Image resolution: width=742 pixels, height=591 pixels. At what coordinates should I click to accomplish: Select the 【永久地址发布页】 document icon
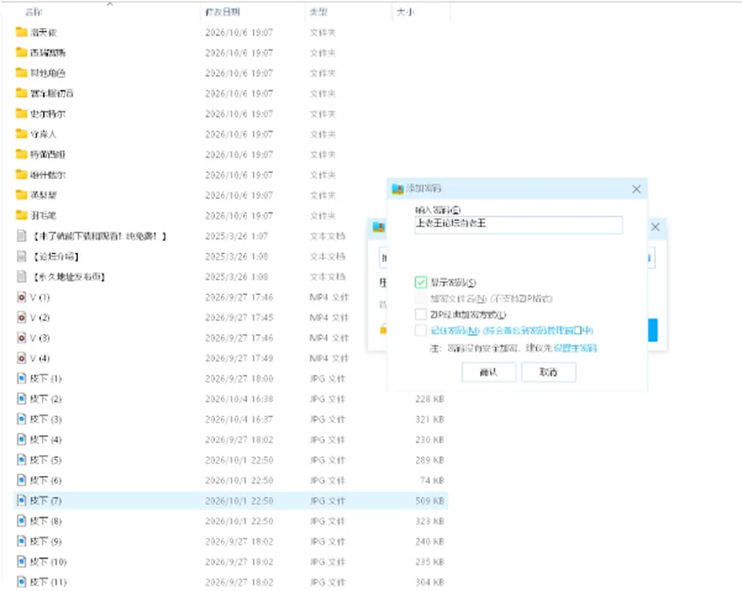pyautogui.click(x=22, y=277)
